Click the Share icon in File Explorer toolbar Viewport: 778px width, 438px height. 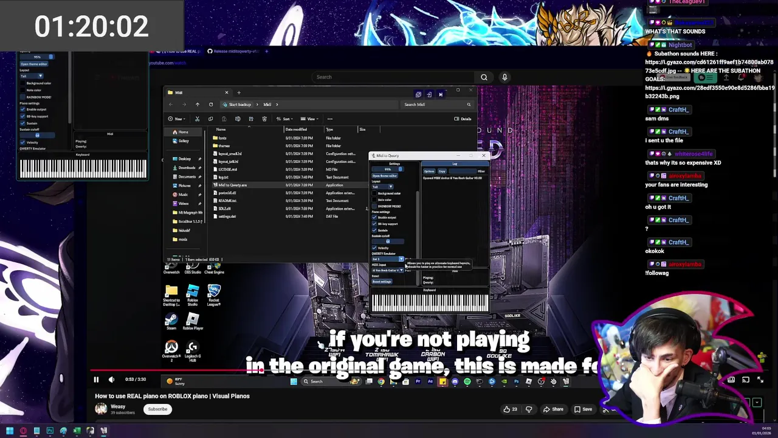[x=250, y=119]
